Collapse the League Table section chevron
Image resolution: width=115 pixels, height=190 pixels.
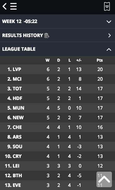(x=109, y=50)
